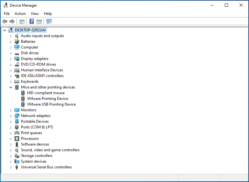Expand the System devices chevron
This screenshot has height=182, width=249.
click(10, 162)
